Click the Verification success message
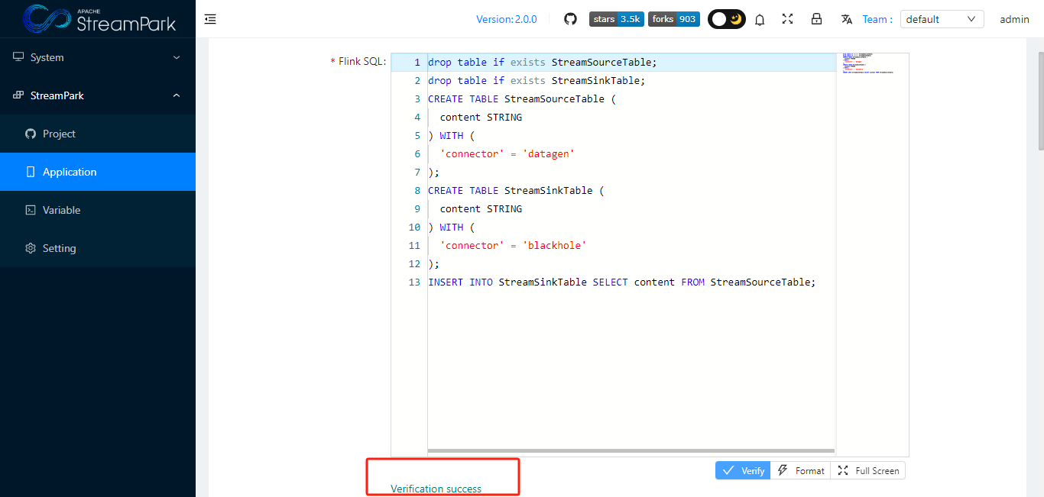This screenshot has height=497, width=1044. coord(436,489)
